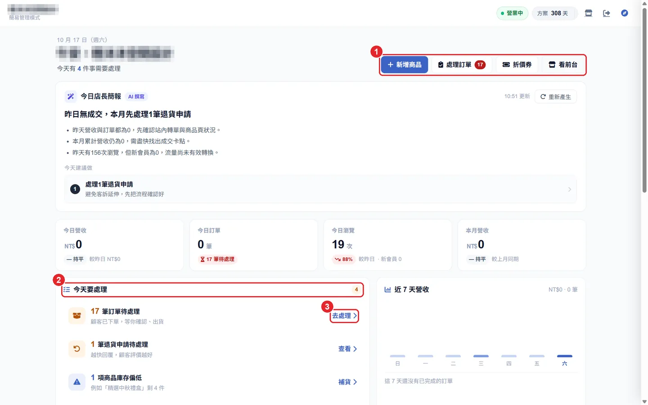Click 查看 link for return request
The width and height of the screenshot is (648, 405).
pyautogui.click(x=348, y=349)
